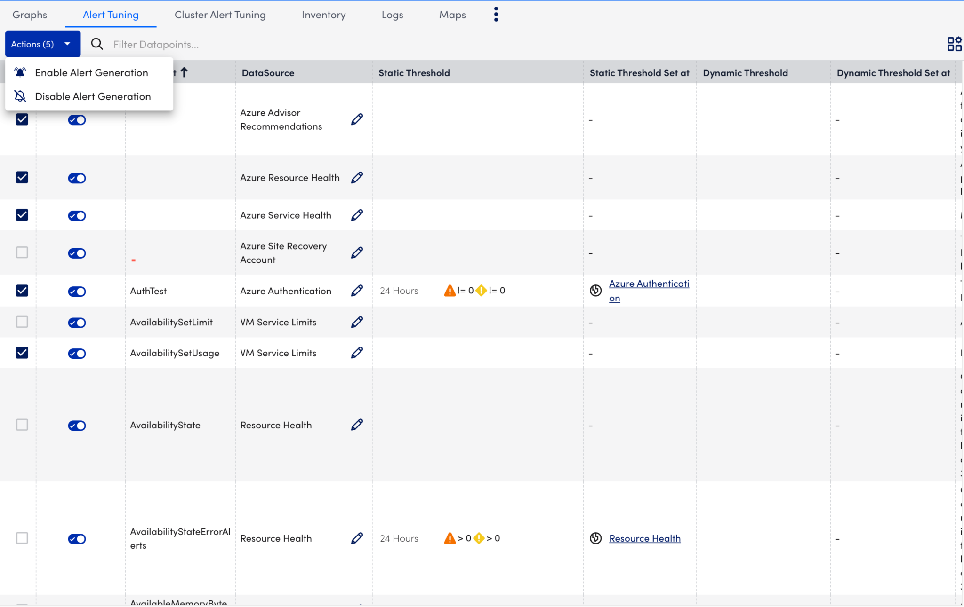Click the sort arrow on the name column header
Image resolution: width=964 pixels, height=607 pixels.
pyautogui.click(x=184, y=72)
